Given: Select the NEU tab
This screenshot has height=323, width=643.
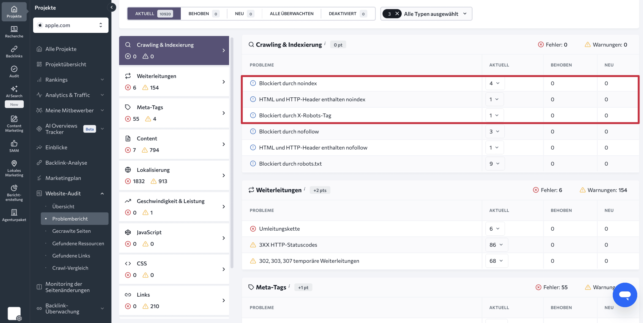Looking at the screenshot, I should point(244,14).
